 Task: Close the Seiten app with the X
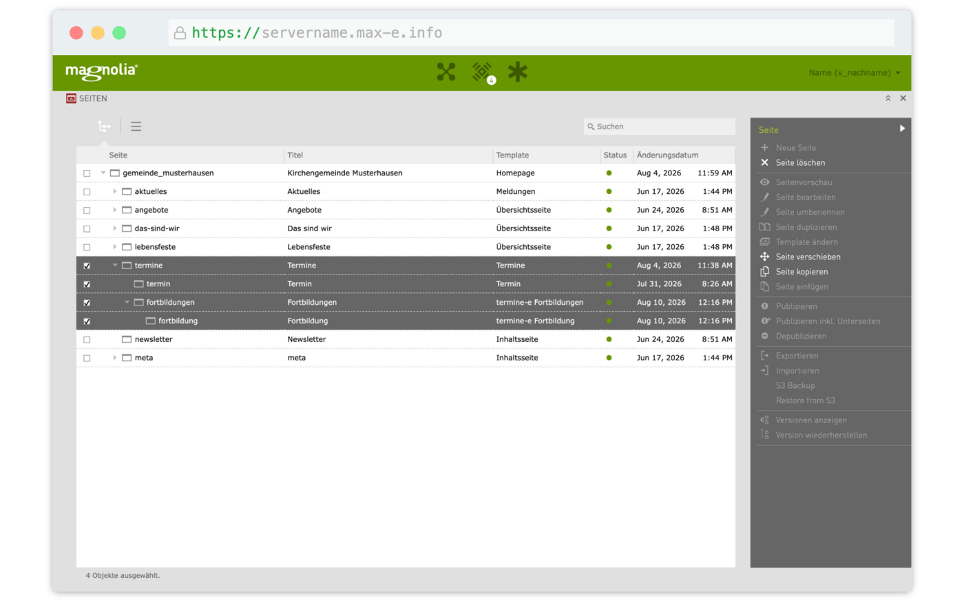coord(903,98)
